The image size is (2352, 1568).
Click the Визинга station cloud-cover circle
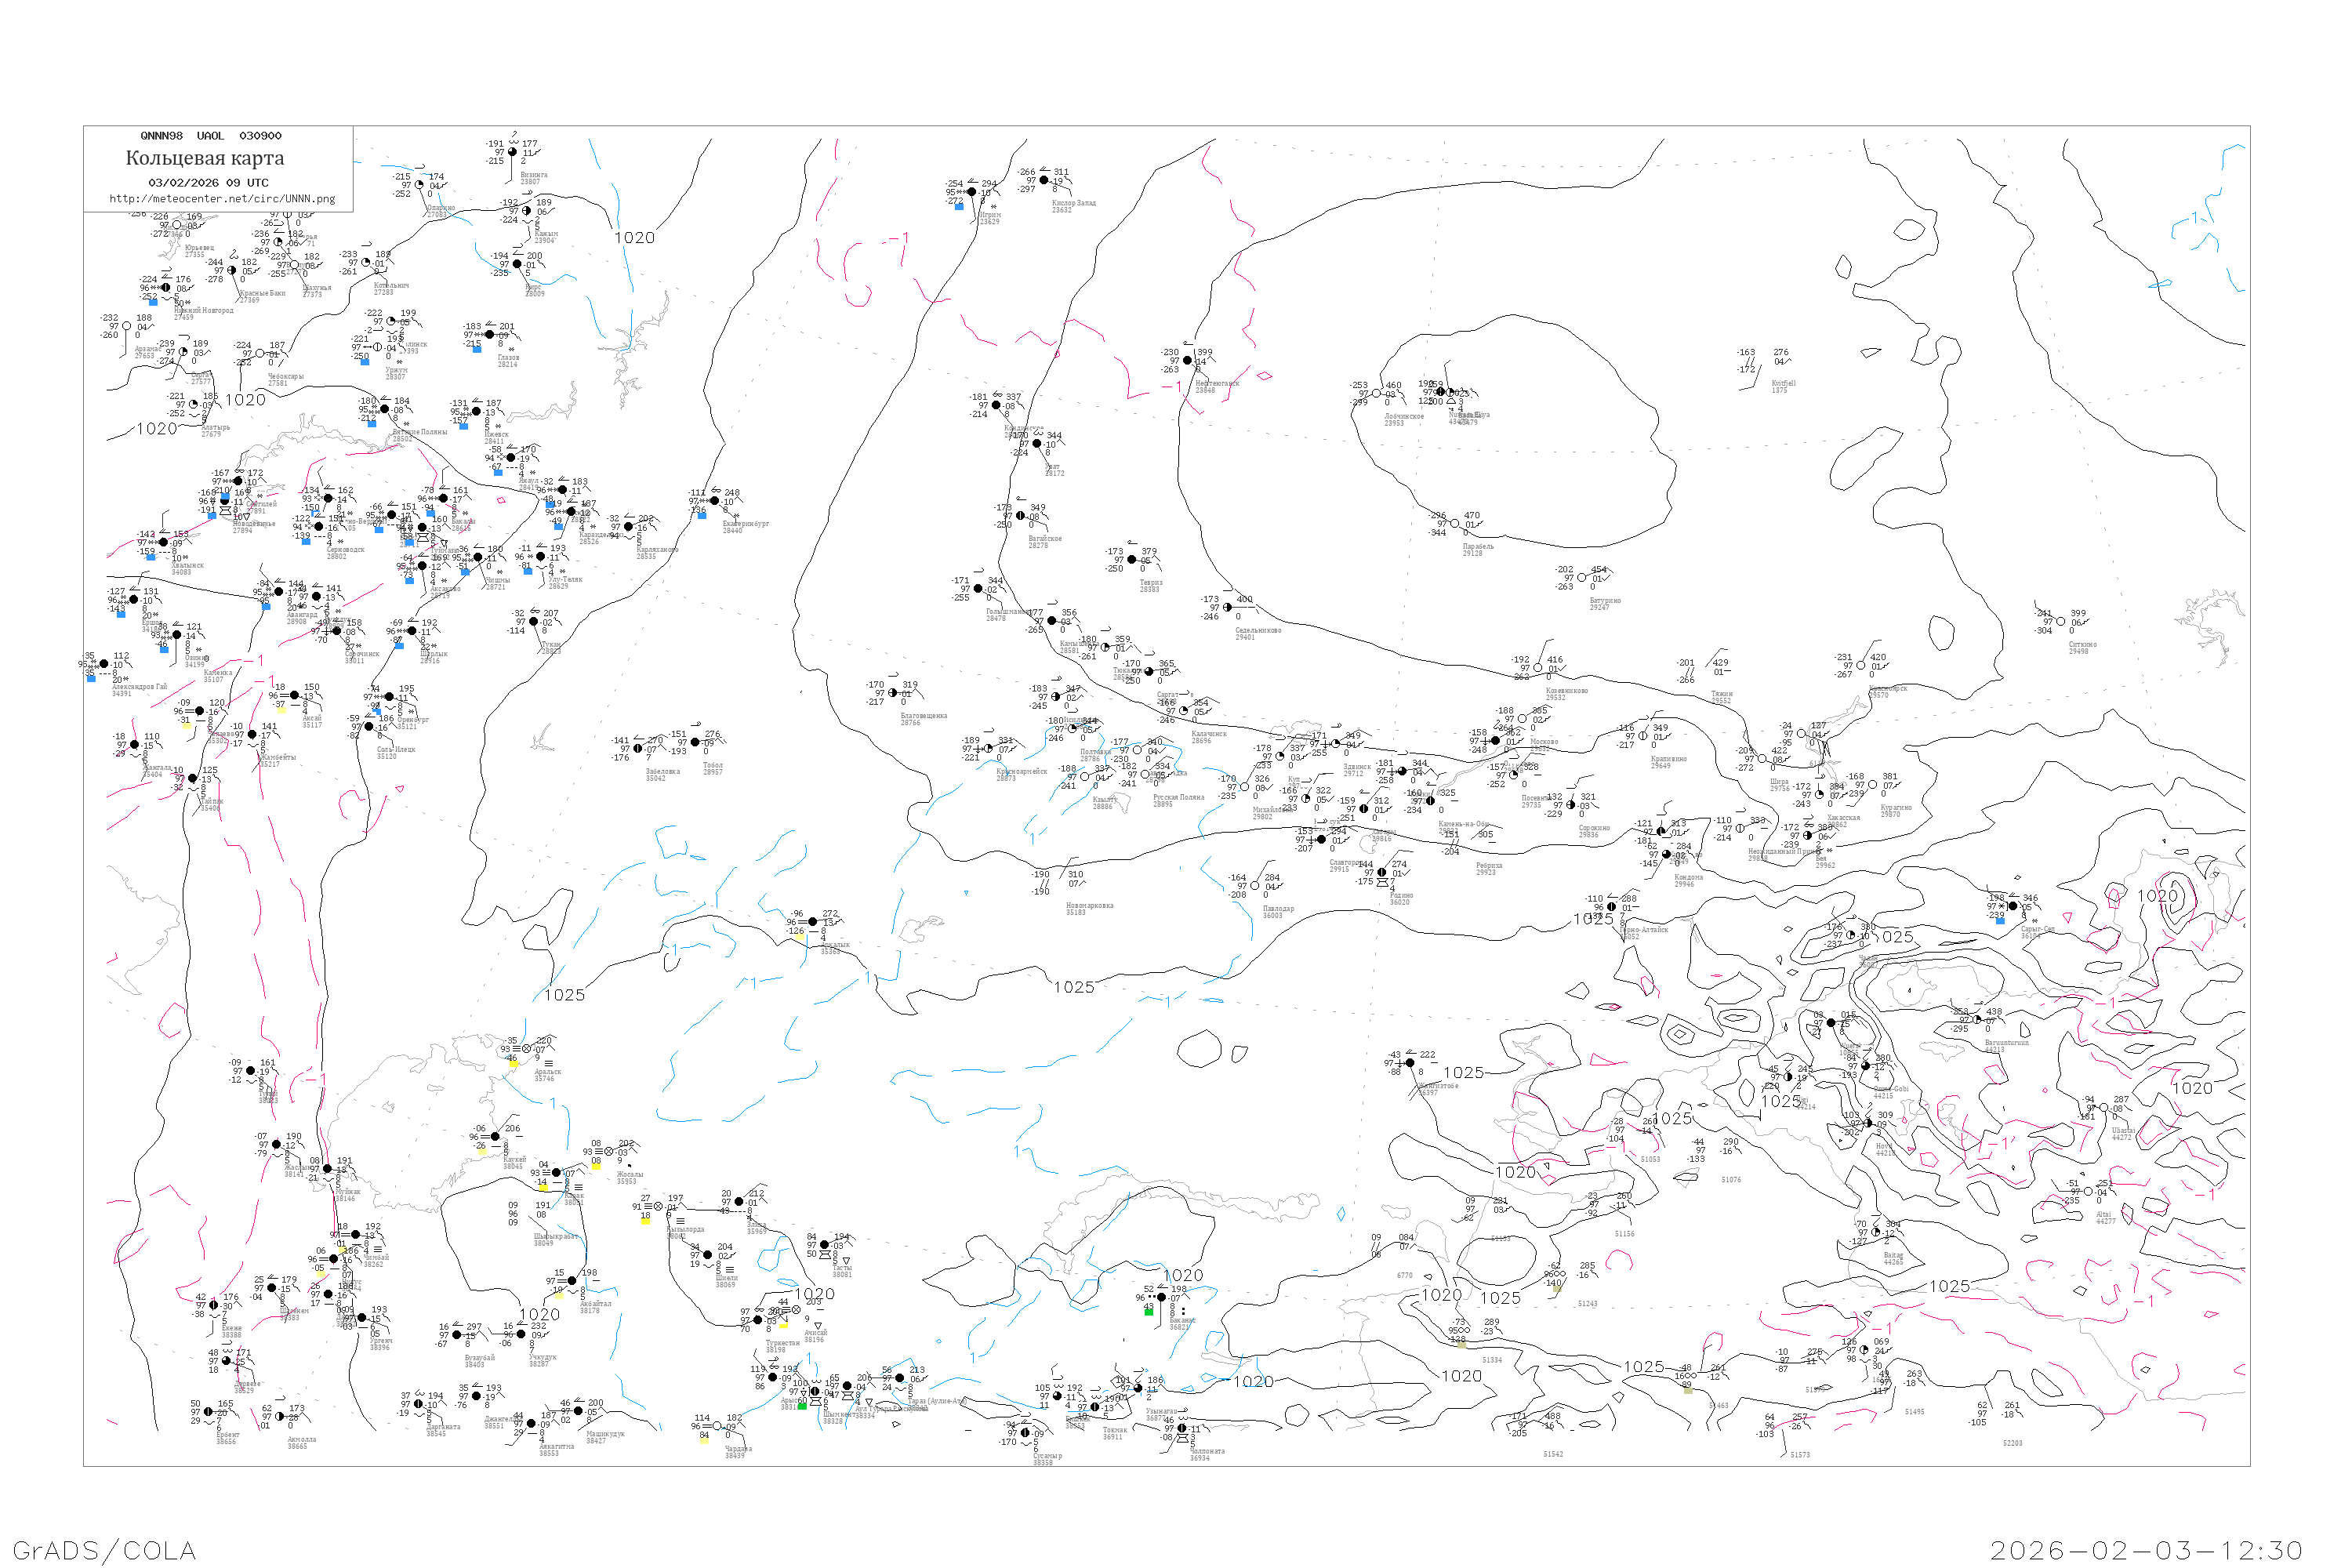click(x=513, y=152)
